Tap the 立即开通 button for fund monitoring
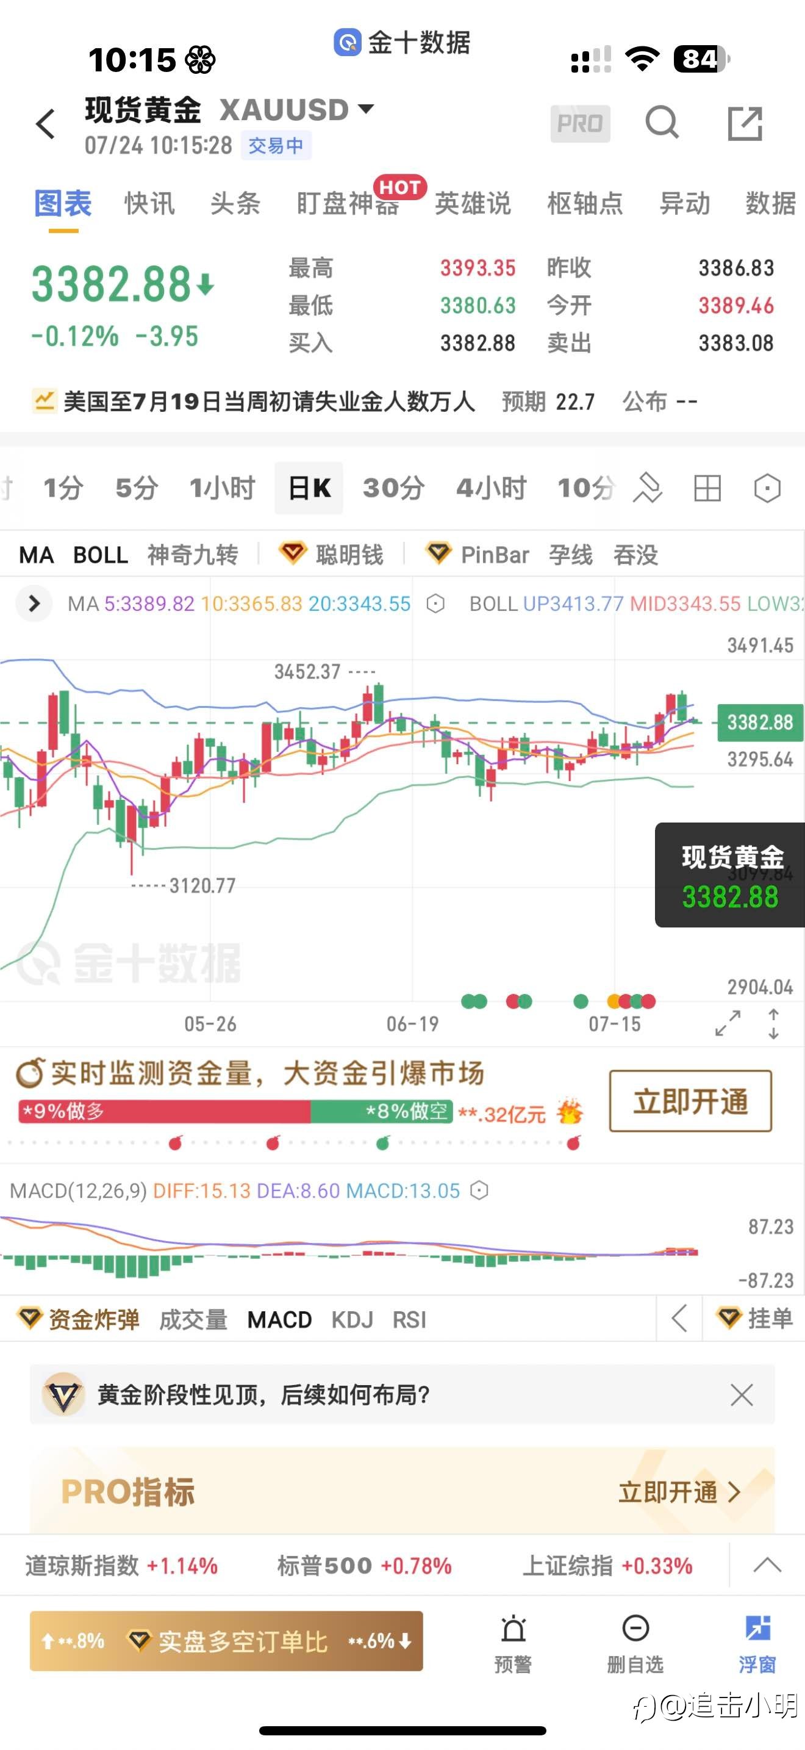 [690, 1101]
